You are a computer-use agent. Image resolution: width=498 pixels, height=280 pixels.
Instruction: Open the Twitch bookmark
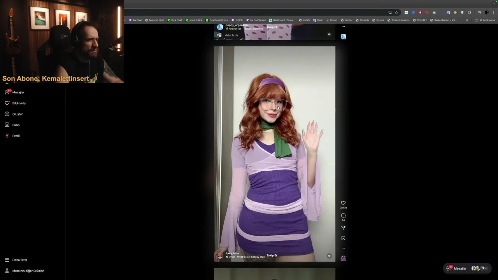(x=237, y=20)
